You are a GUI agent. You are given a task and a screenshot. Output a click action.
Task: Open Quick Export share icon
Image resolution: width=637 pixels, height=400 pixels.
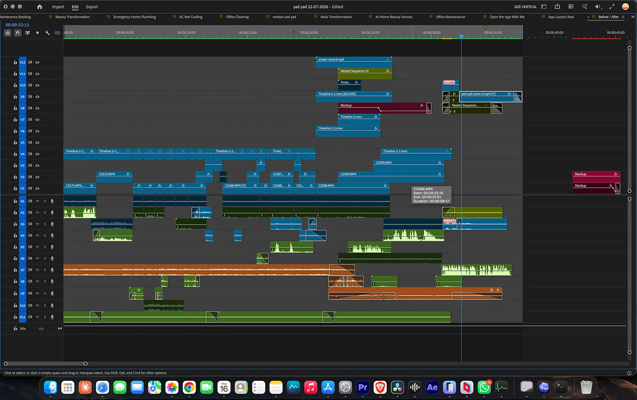tap(557, 7)
